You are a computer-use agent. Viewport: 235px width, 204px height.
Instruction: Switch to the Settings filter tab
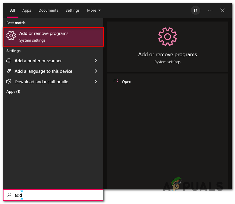pos(72,10)
